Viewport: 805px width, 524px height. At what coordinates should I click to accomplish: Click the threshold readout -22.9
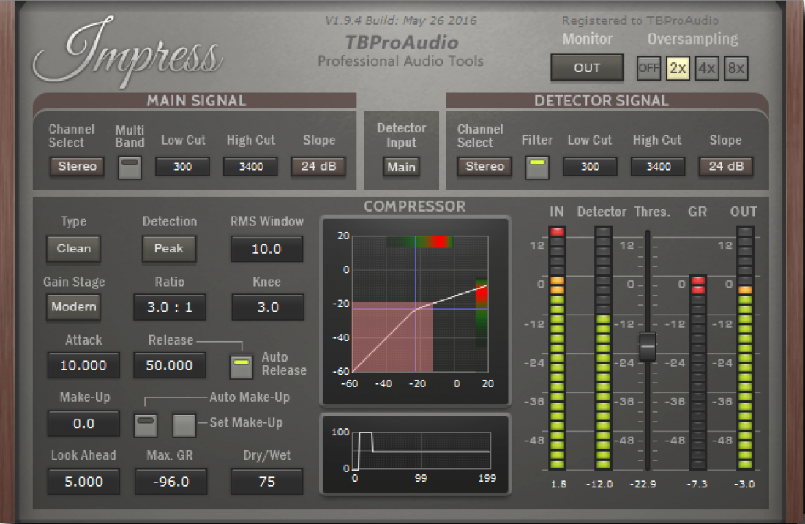(643, 484)
